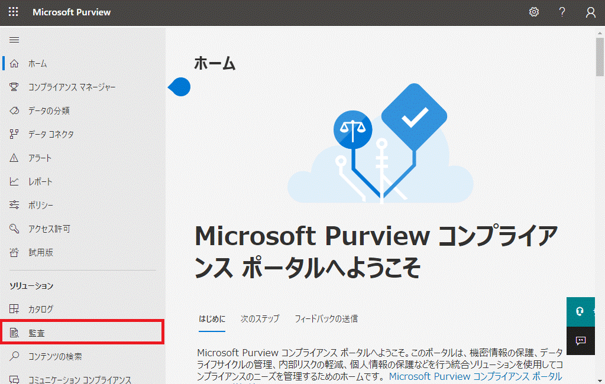The width and height of the screenshot is (605, 384).
Task: Click the アクセス許可 key icon
Action: (14, 229)
